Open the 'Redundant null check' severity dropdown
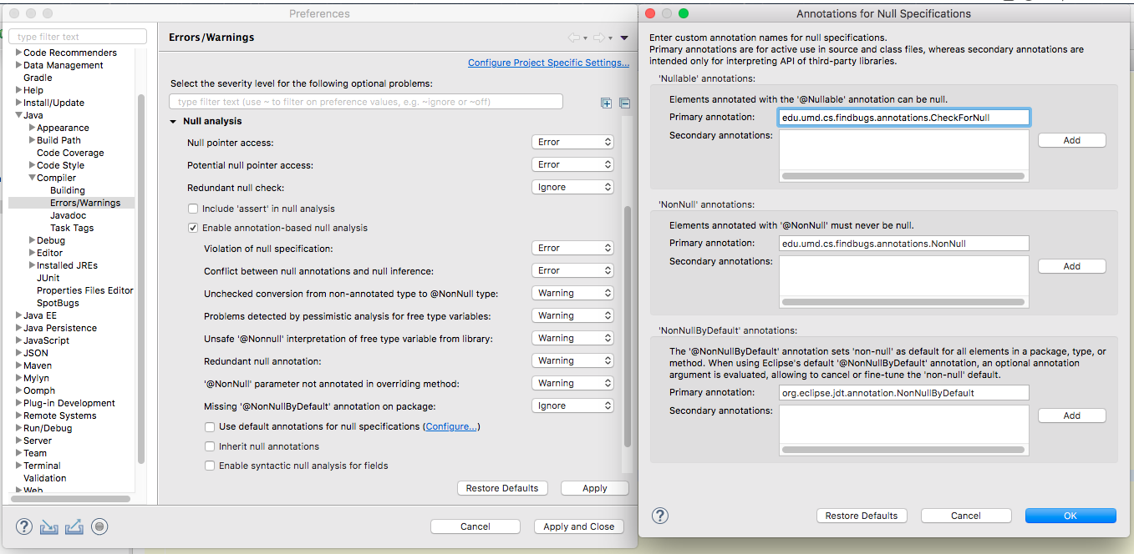The image size is (1134, 554). (572, 187)
